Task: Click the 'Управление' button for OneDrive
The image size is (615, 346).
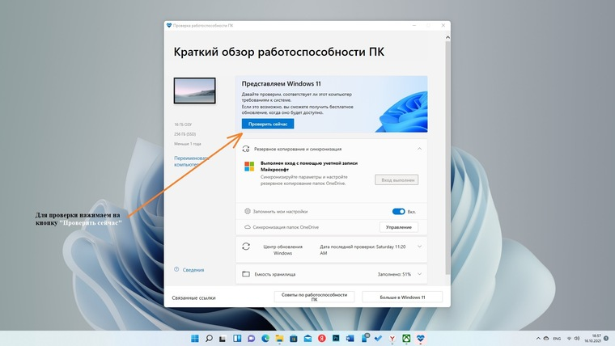Action: (x=399, y=228)
